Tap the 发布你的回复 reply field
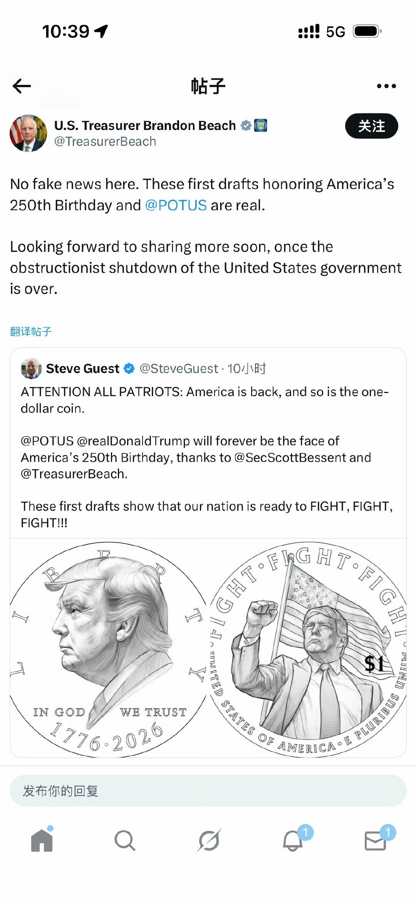The width and height of the screenshot is (416, 903). [208, 791]
